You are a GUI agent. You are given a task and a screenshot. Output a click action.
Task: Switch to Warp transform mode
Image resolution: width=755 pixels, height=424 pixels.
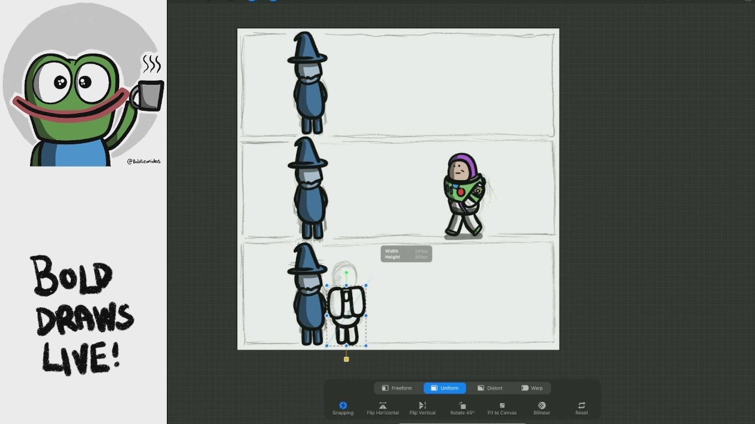point(531,388)
